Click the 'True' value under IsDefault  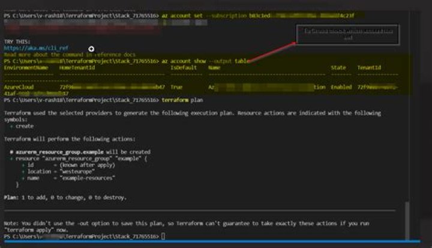point(176,87)
